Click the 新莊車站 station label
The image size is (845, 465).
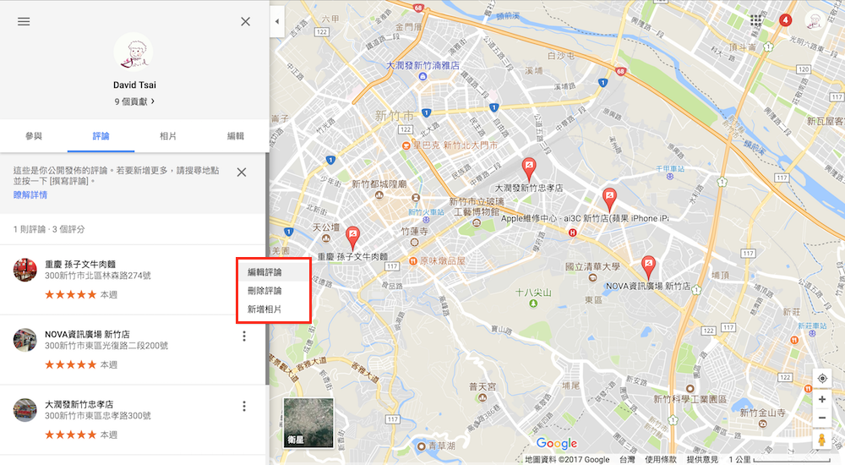[x=812, y=325]
